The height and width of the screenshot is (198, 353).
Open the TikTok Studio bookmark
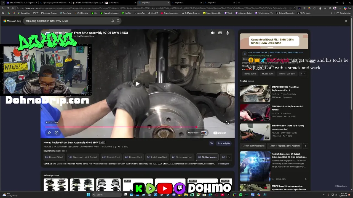tap(304, 13)
